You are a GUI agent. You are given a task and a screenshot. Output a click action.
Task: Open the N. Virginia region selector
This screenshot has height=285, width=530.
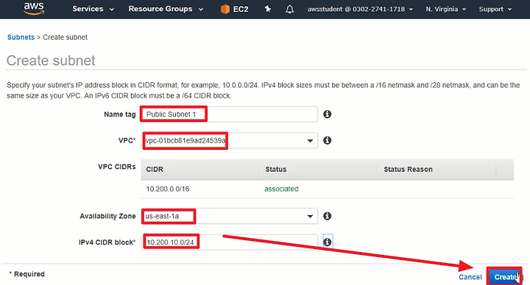[445, 9]
